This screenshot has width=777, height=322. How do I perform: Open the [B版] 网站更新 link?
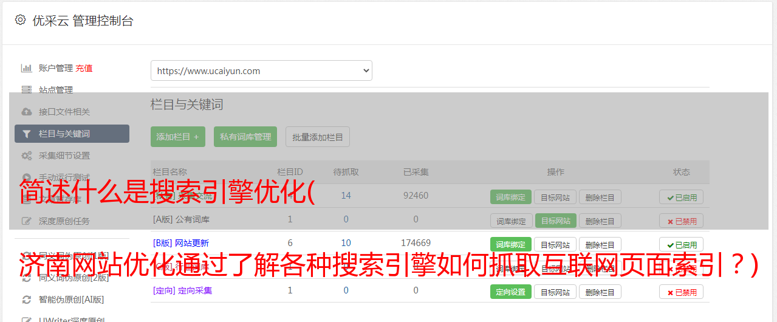[181, 242]
